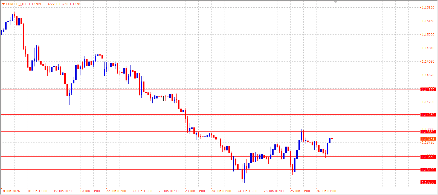Select the red 1.14050 level label
Screen dimensions: 438x195
[428, 115]
